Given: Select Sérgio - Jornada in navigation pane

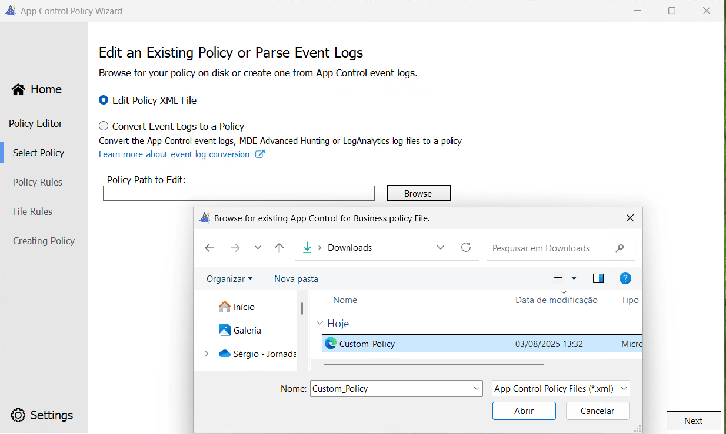Looking at the screenshot, I should [258, 354].
